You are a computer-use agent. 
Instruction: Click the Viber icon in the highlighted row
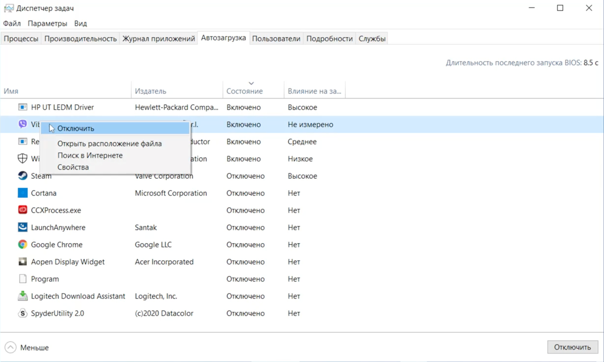click(x=23, y=124)
